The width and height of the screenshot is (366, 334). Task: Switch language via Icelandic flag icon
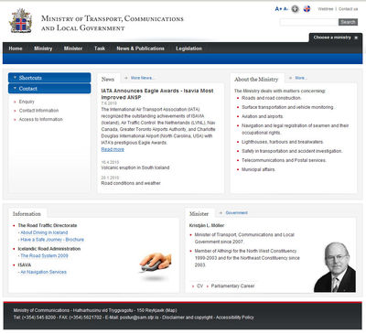pos(307,9)
